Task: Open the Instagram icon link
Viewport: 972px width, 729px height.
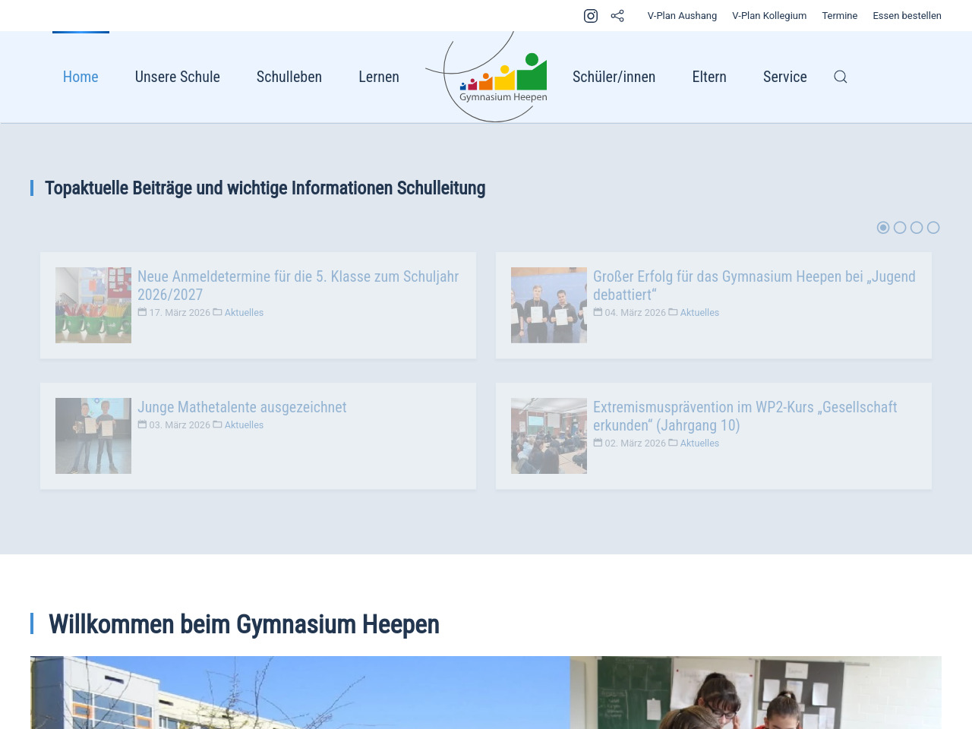Action: point(591,16)
